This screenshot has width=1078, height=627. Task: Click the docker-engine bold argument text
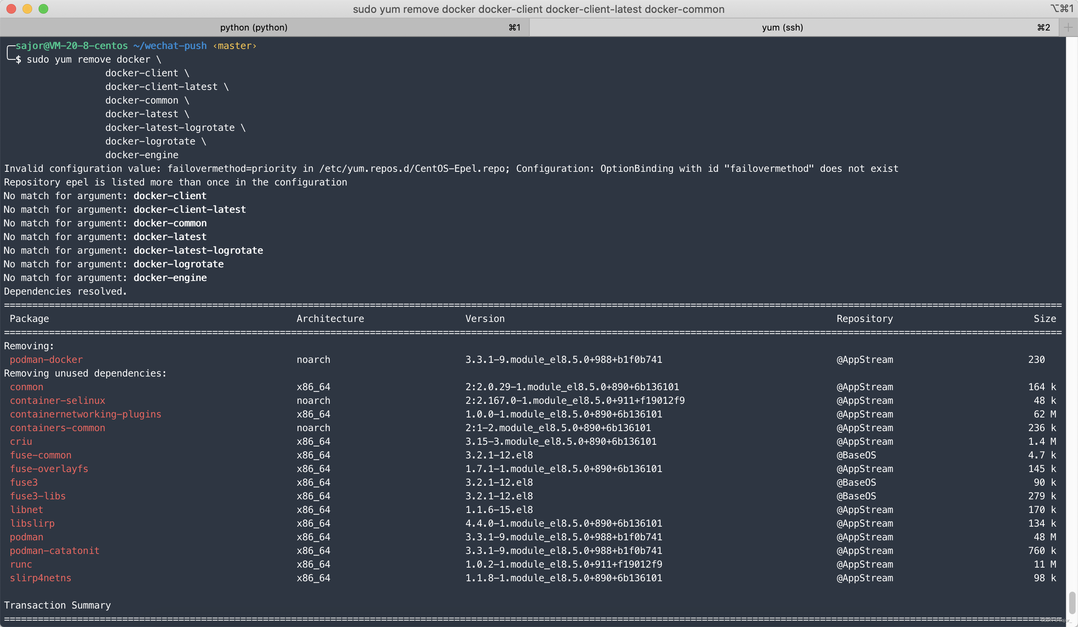pos(170,278)
